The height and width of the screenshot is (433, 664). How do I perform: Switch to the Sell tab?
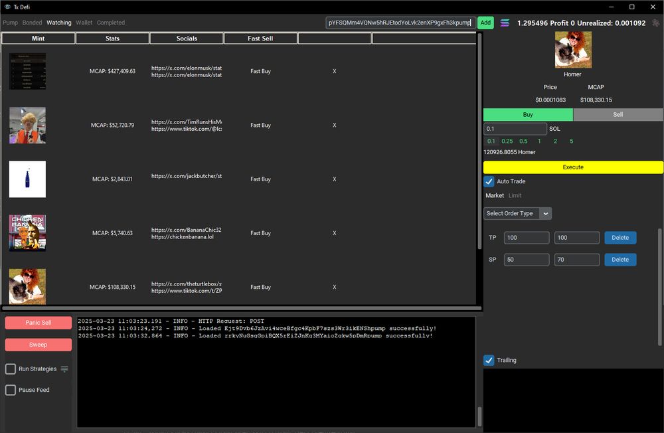[x=618, y=114]
